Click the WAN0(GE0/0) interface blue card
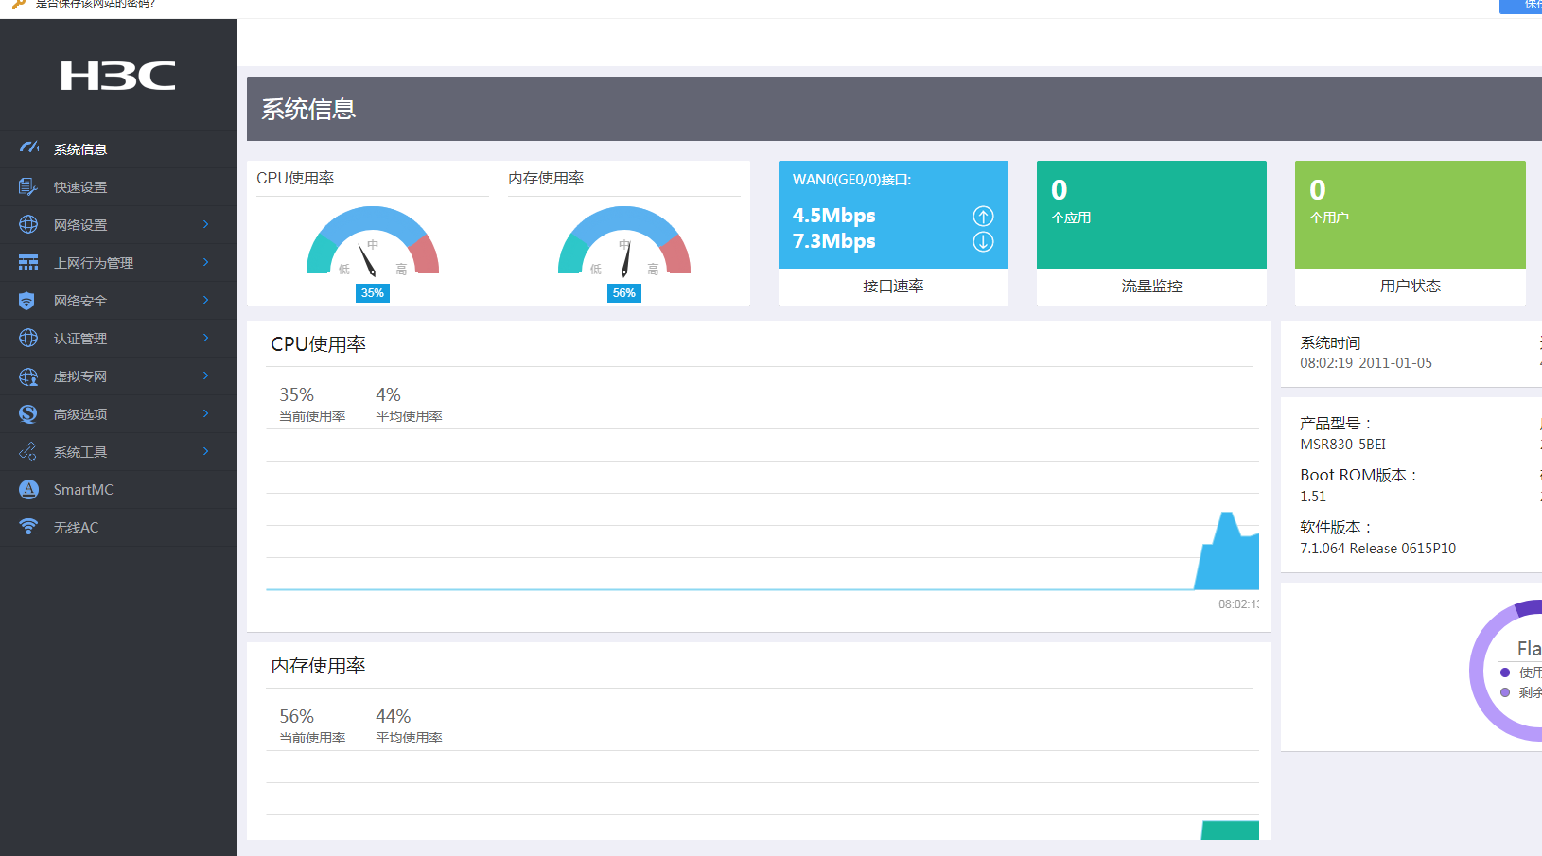The height and width of the screenshot is (856, 1542). 893,215
